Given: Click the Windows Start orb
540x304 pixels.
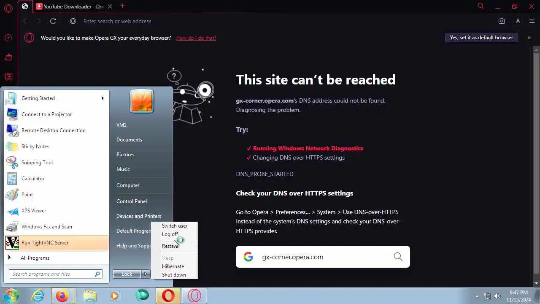Looking at the screenshot, I should point(11,296).
